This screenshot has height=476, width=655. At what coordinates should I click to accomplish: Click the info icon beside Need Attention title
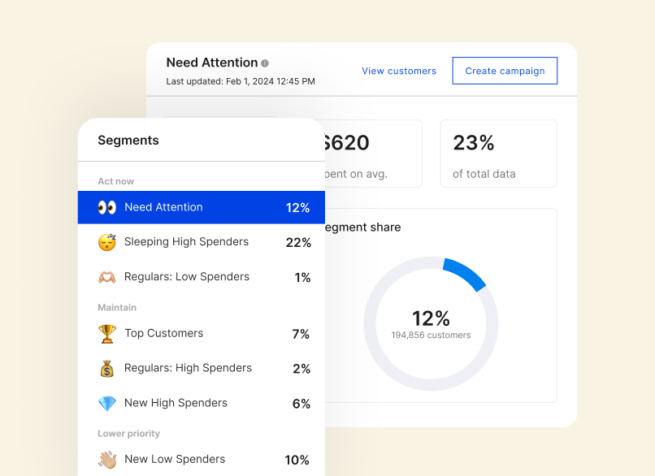pyautogui.click(x=265, y=63)
